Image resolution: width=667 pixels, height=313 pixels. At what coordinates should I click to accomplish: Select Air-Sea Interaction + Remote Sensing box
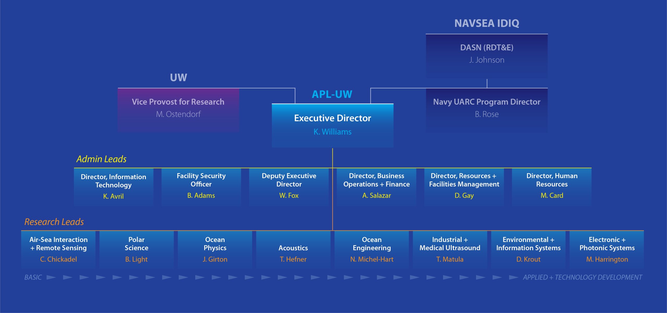[x=58, y=250]
